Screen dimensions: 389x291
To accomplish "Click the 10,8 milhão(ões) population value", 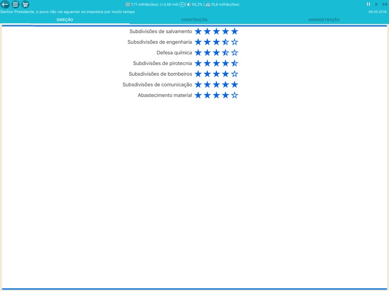I will coord(225,4).
